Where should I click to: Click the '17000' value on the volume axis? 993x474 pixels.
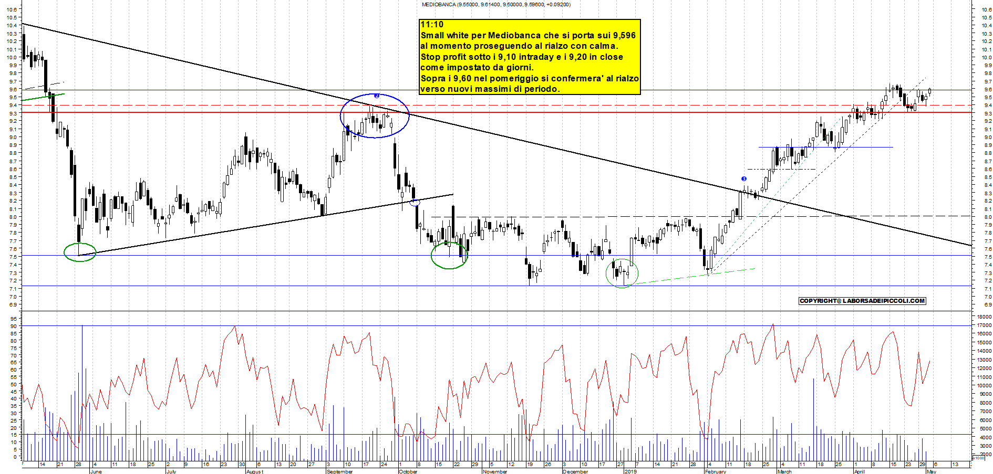pyautogui.click(x=984, y=325)
